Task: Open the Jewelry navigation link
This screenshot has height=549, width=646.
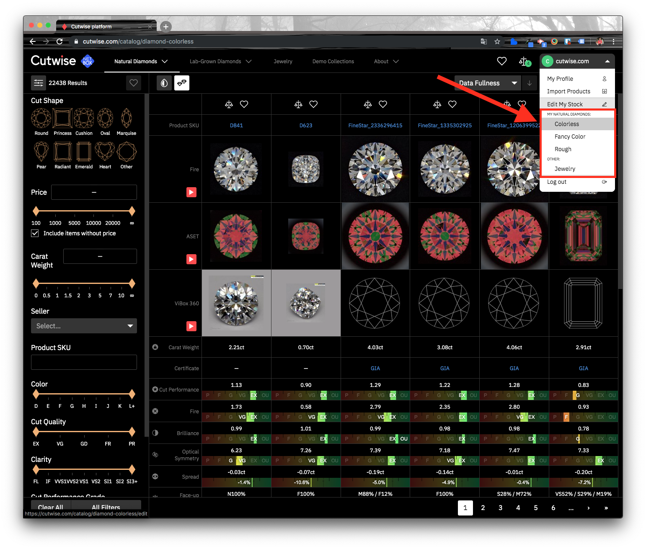Action: (283, 61)
